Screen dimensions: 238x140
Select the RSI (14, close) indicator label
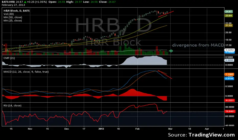[13, 105]
